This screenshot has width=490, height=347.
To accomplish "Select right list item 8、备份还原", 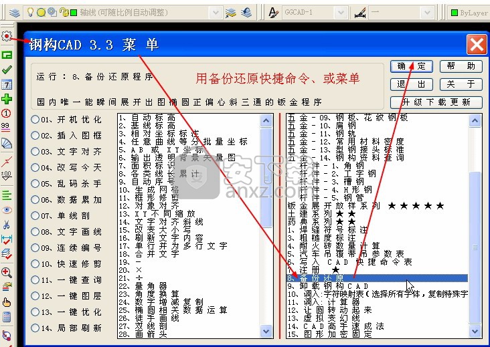I will 377,278.
